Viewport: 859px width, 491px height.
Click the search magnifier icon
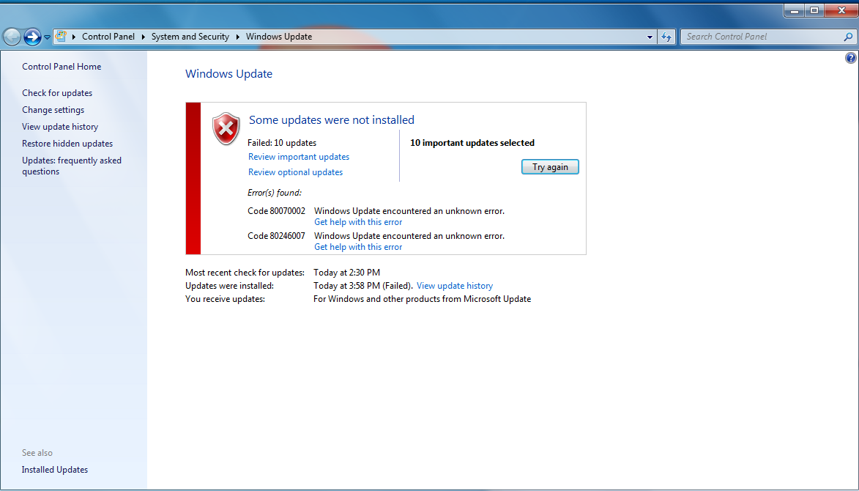coord(848,37)
